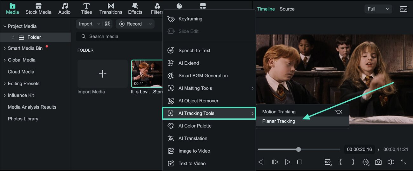Select the It_s Levi video thumbnail

(x=147, y=74)
